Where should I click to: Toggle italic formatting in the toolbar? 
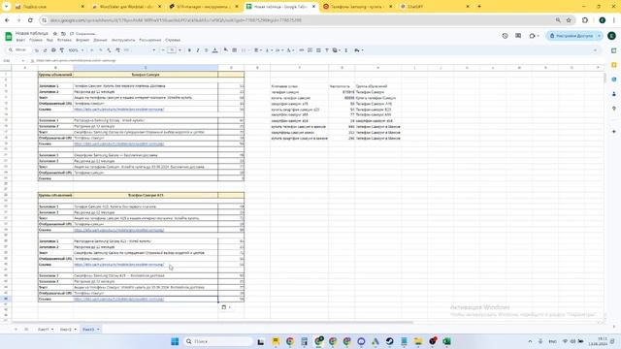[x=198, y=50]
